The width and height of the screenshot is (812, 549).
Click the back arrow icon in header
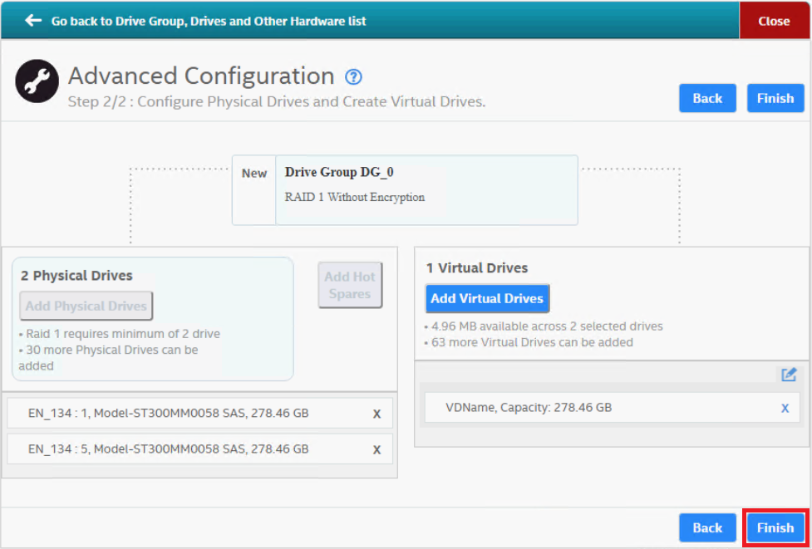point(33,21)
